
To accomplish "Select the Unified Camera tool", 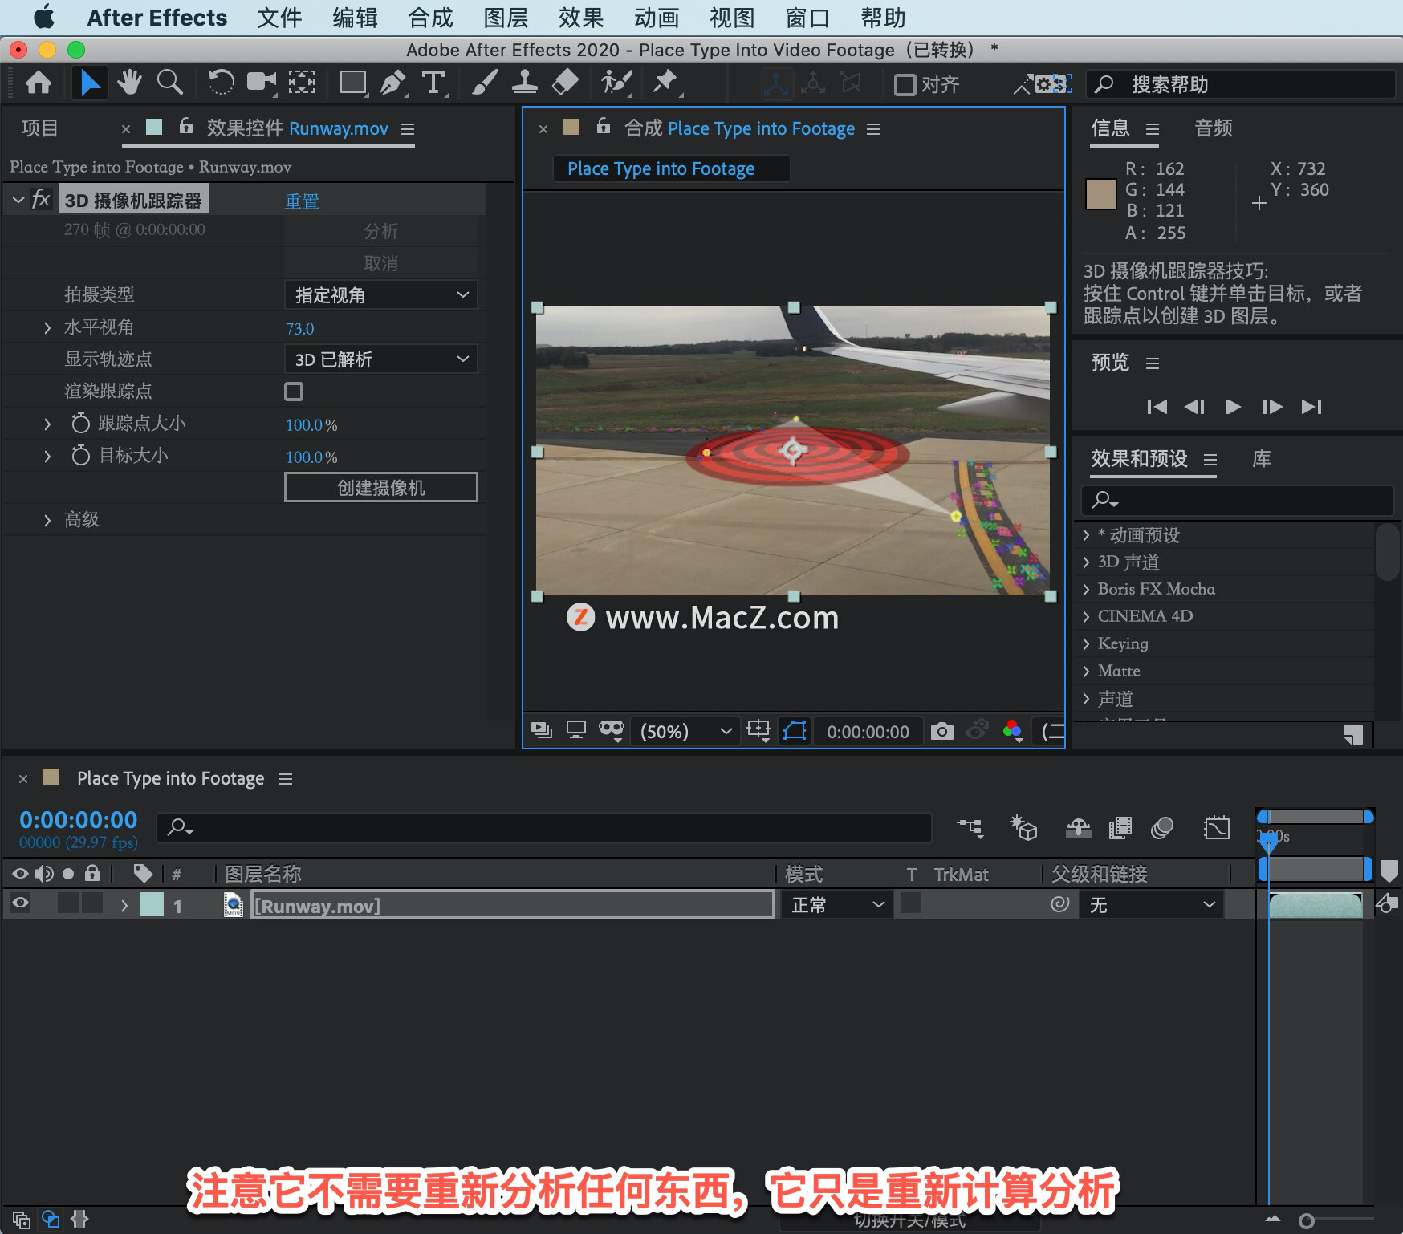I will [x=261, y=83].
